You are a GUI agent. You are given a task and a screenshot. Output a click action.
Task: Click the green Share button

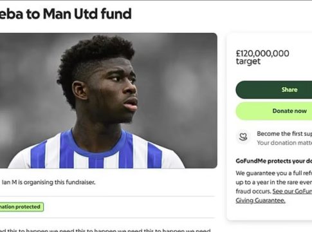(x=274, y=90)
